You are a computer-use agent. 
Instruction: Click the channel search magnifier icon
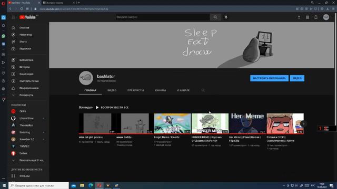click(203, 90)
